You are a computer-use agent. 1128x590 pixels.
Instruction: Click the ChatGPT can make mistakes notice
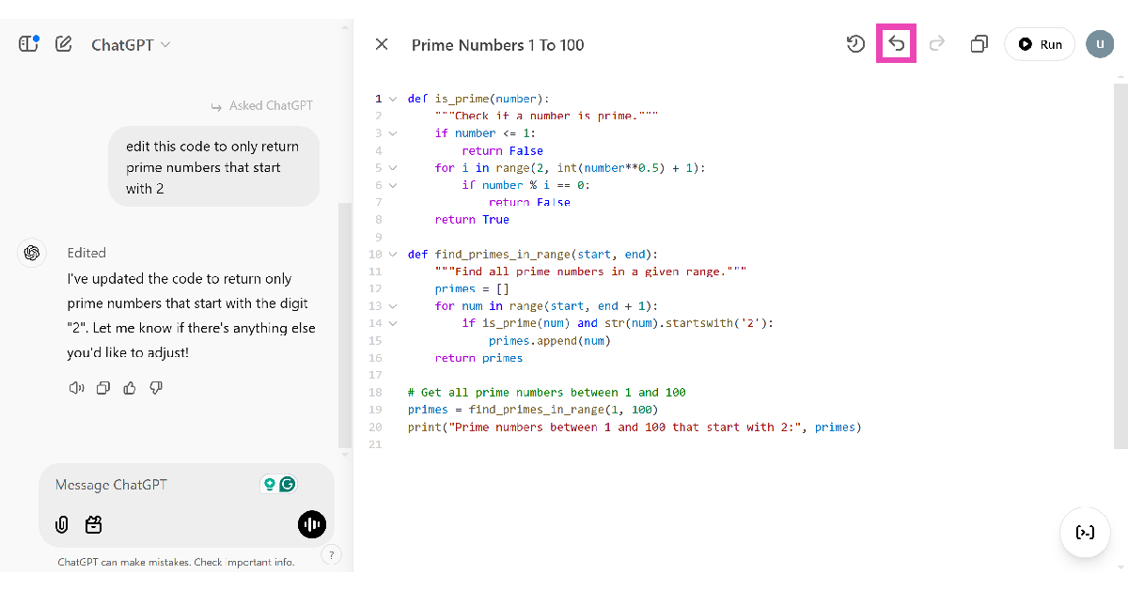(176, 562)
